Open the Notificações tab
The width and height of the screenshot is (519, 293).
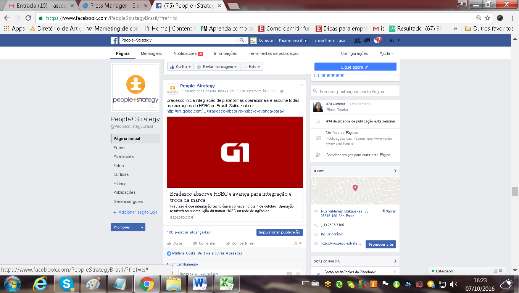point(188,53)
